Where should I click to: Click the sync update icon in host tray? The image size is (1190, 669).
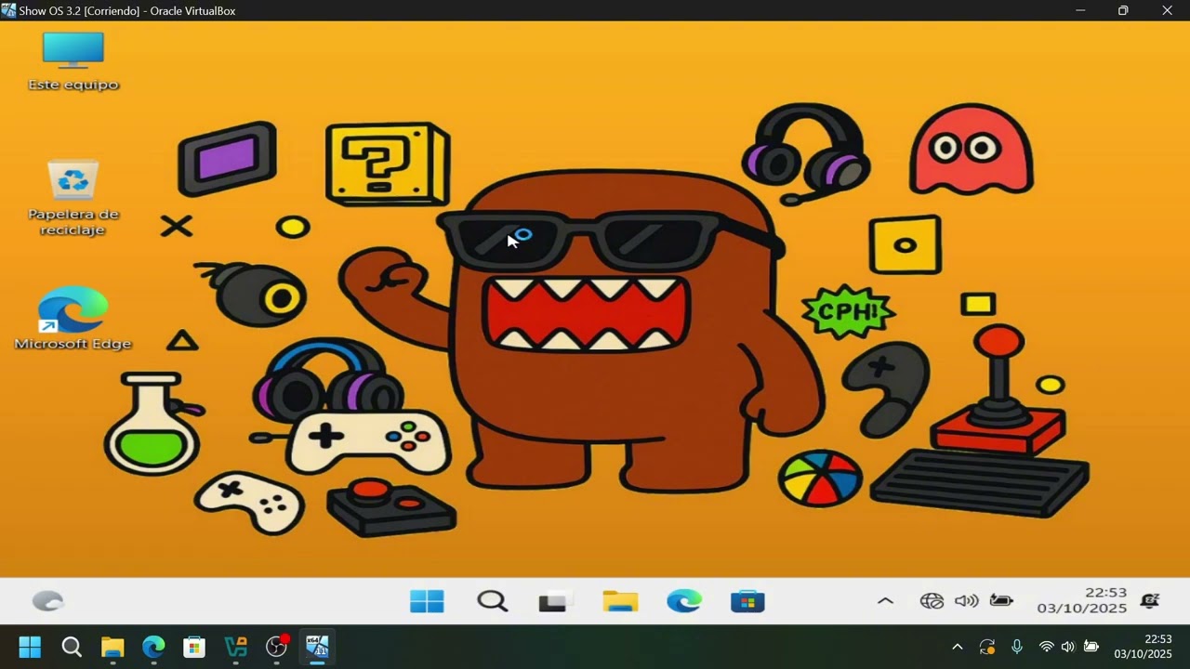point(987,647)
